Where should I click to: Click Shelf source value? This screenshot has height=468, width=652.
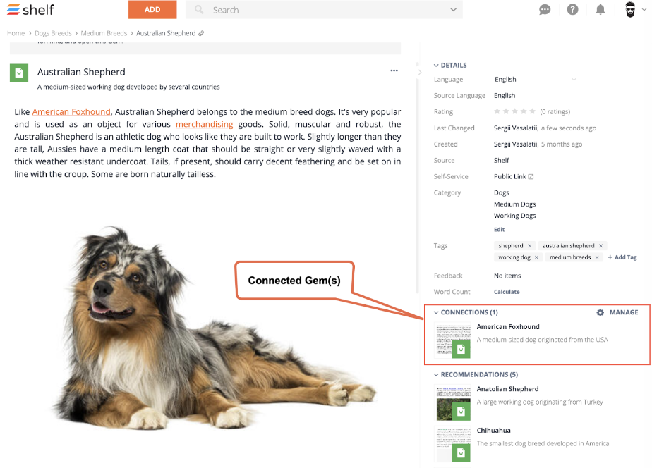tap(502, 160)
